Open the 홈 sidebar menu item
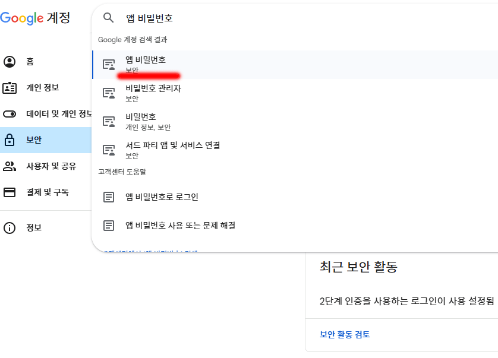 pyautogui.click(x=30, y=62)
